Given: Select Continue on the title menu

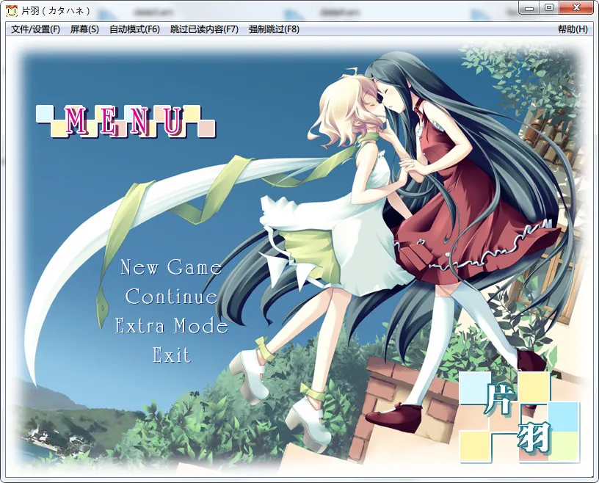Looking at the screenshot, I should click(171, 297).
